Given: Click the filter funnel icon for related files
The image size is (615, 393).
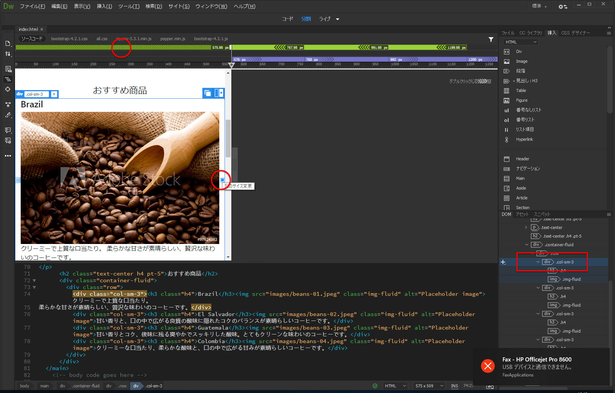Looking at the screenshot, I should click(491, 39).
